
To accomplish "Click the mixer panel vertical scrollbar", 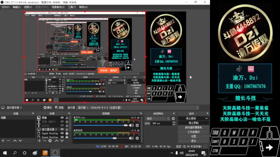I will (142, 129).
